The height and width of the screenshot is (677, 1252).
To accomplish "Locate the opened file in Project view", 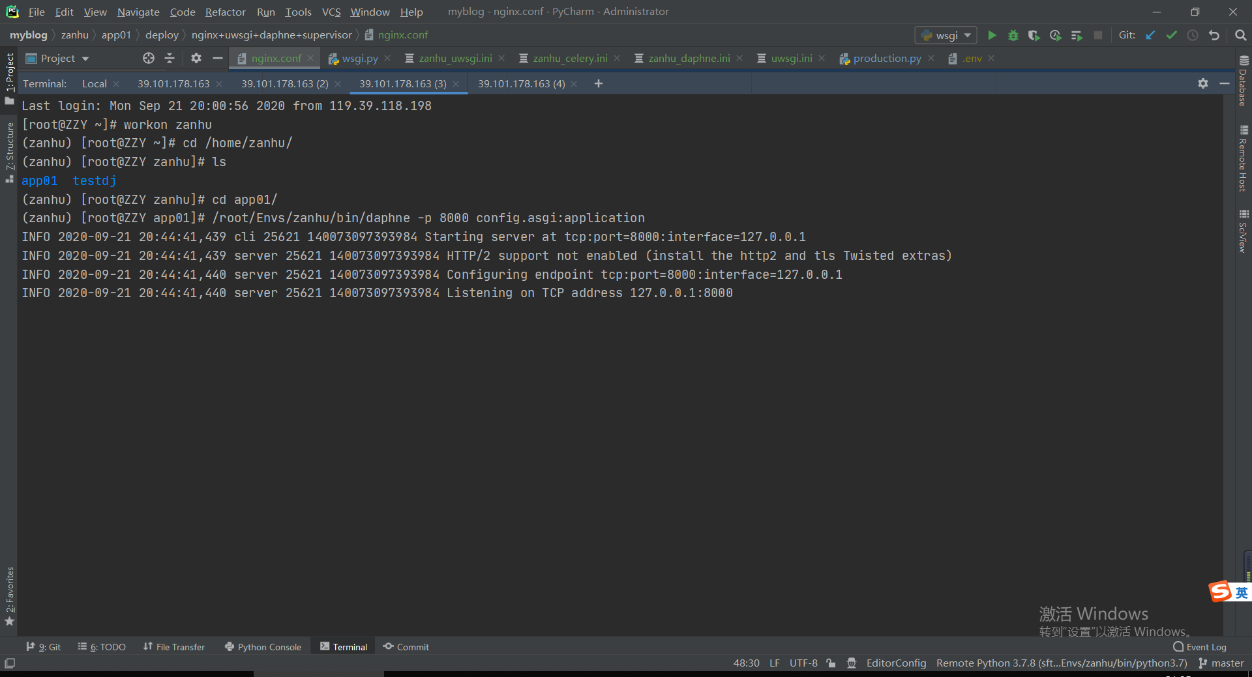I will [149, 58].
